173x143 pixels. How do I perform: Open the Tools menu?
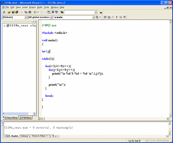(46, 8)
